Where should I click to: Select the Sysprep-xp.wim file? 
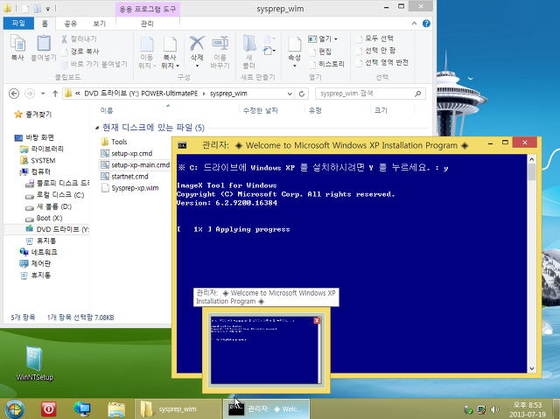tap(130, 188)
